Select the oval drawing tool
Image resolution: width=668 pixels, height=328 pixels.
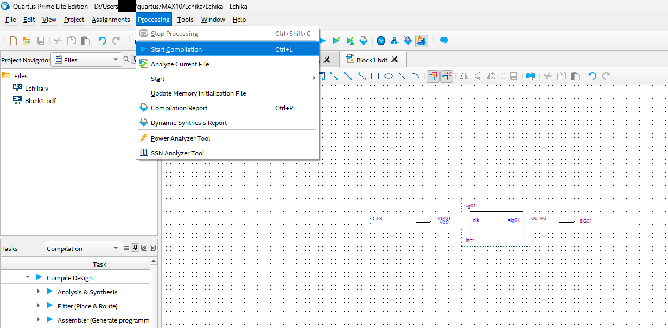pyautogui.click(x=388, y=76)
